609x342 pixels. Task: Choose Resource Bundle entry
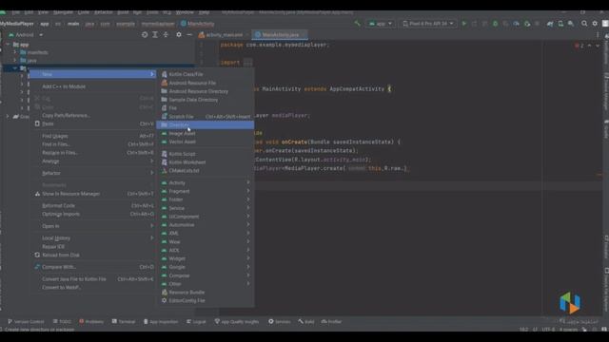(206, 293)
